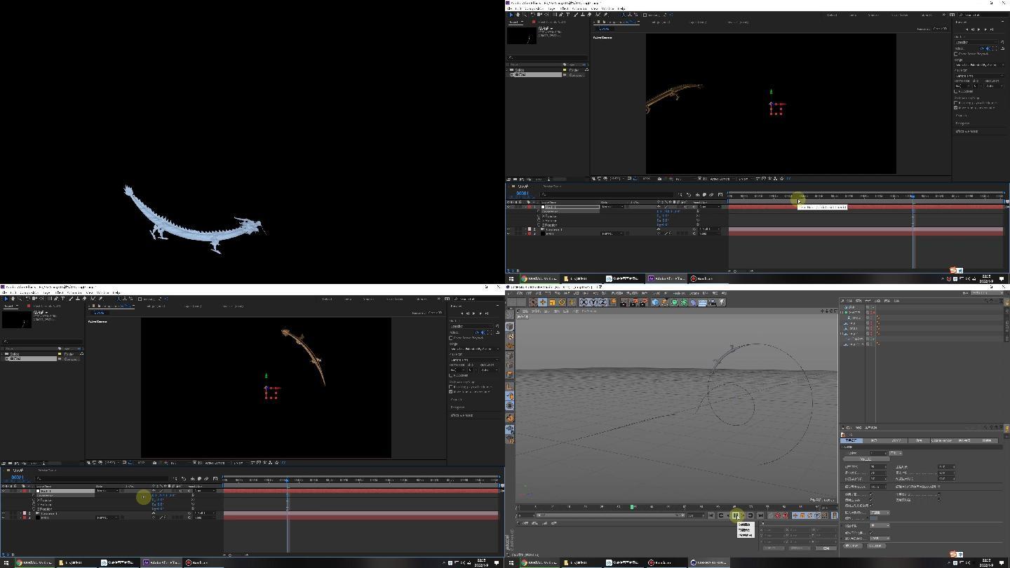Select the Rotation tool in top-right After Effects
Screen dimensions: 1010x568
pyautogui.click(x=532, y=14)
